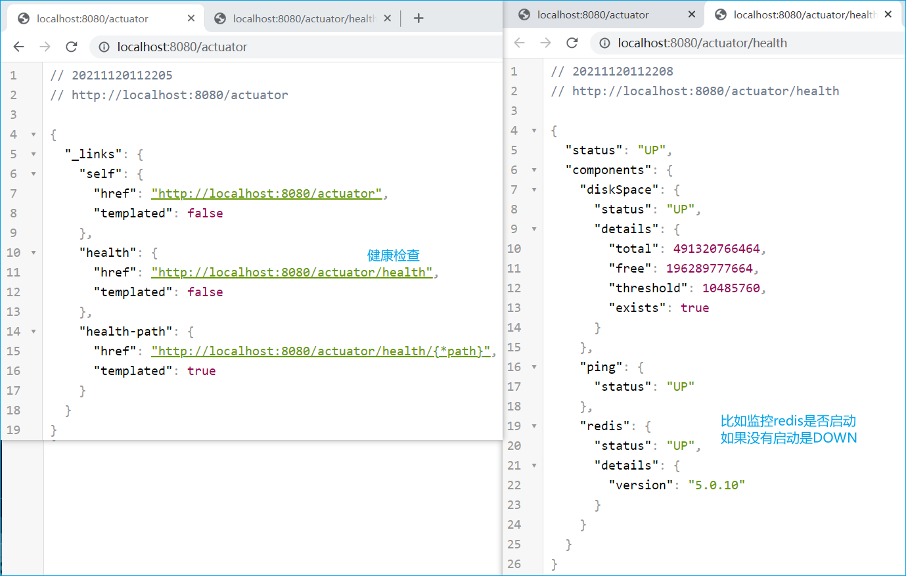The image size is (906, 576).
Task: Go forward in the left browser window
Action: tap(45, 47)
